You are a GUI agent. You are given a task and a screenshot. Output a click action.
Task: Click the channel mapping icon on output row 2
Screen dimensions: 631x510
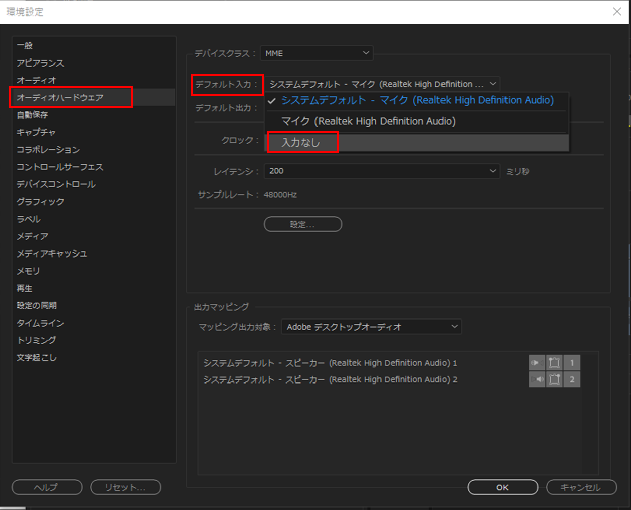(554, 379)
